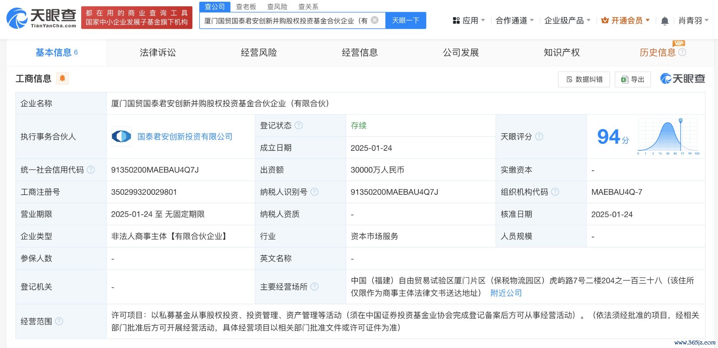
Task: Click the help icon beside 经营范围
Action: coord(59,321)
